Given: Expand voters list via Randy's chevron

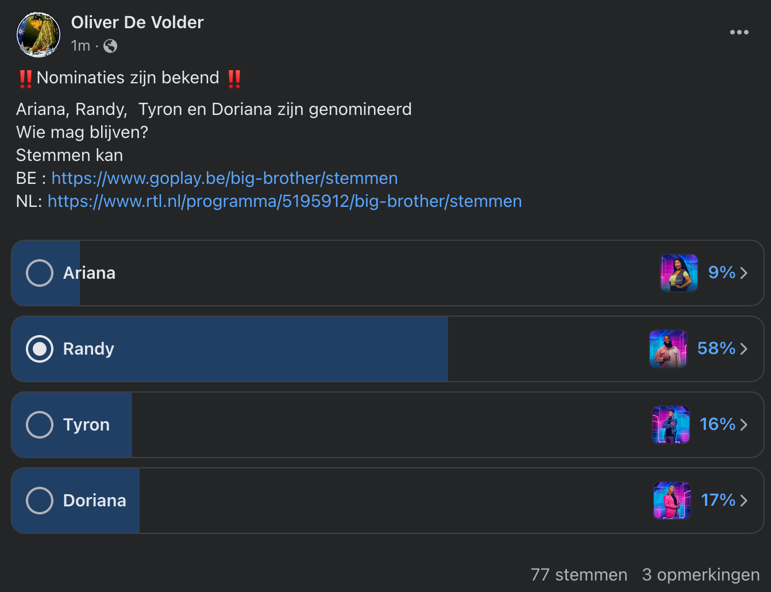Looking at the screenshot, I should coord(744,349).
